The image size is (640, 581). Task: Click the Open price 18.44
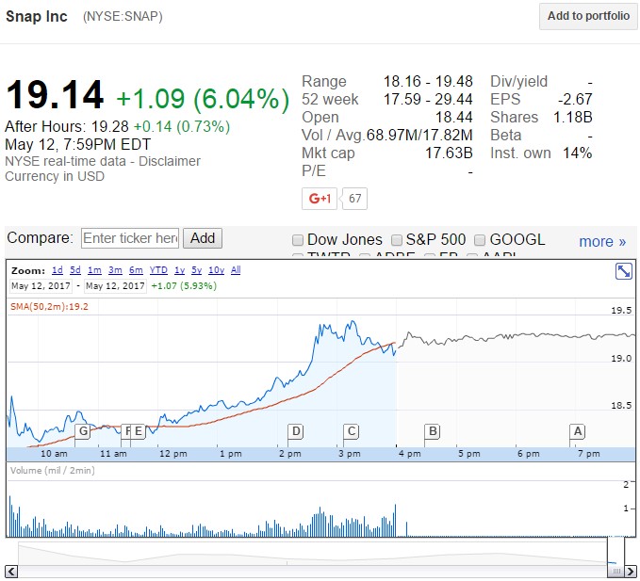454,118
